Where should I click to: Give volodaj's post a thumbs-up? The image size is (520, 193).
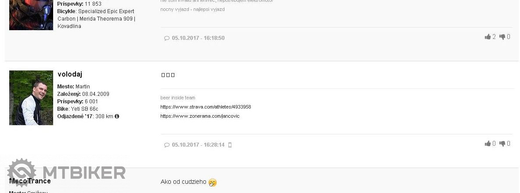tap(487, 144)
